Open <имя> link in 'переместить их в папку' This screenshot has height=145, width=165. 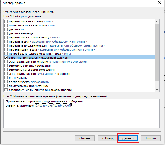pyautogui.click(x=48, y=21)
